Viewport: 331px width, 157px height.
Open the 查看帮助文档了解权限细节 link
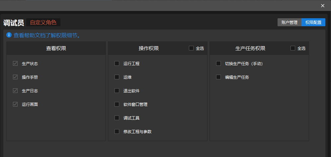pos(47,35)
